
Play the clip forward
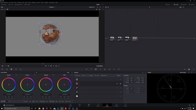(54, 66)
